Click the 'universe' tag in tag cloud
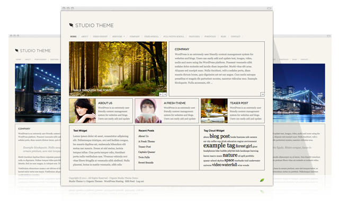 (207, 166)
